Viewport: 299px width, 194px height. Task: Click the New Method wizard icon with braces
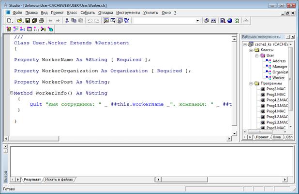click(36, 29)
